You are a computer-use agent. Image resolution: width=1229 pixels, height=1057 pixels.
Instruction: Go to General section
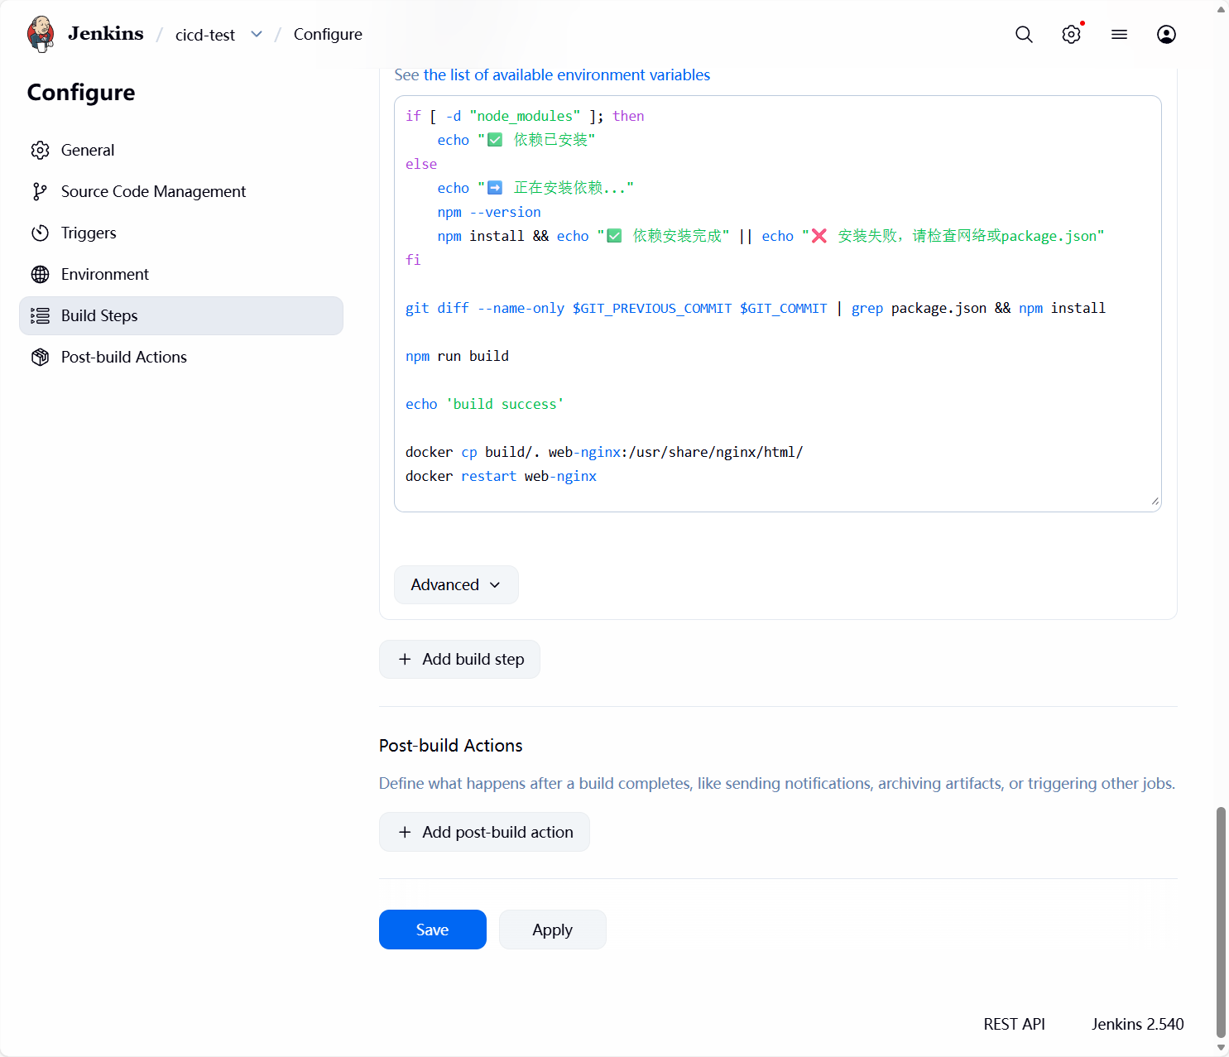(181, 150)
